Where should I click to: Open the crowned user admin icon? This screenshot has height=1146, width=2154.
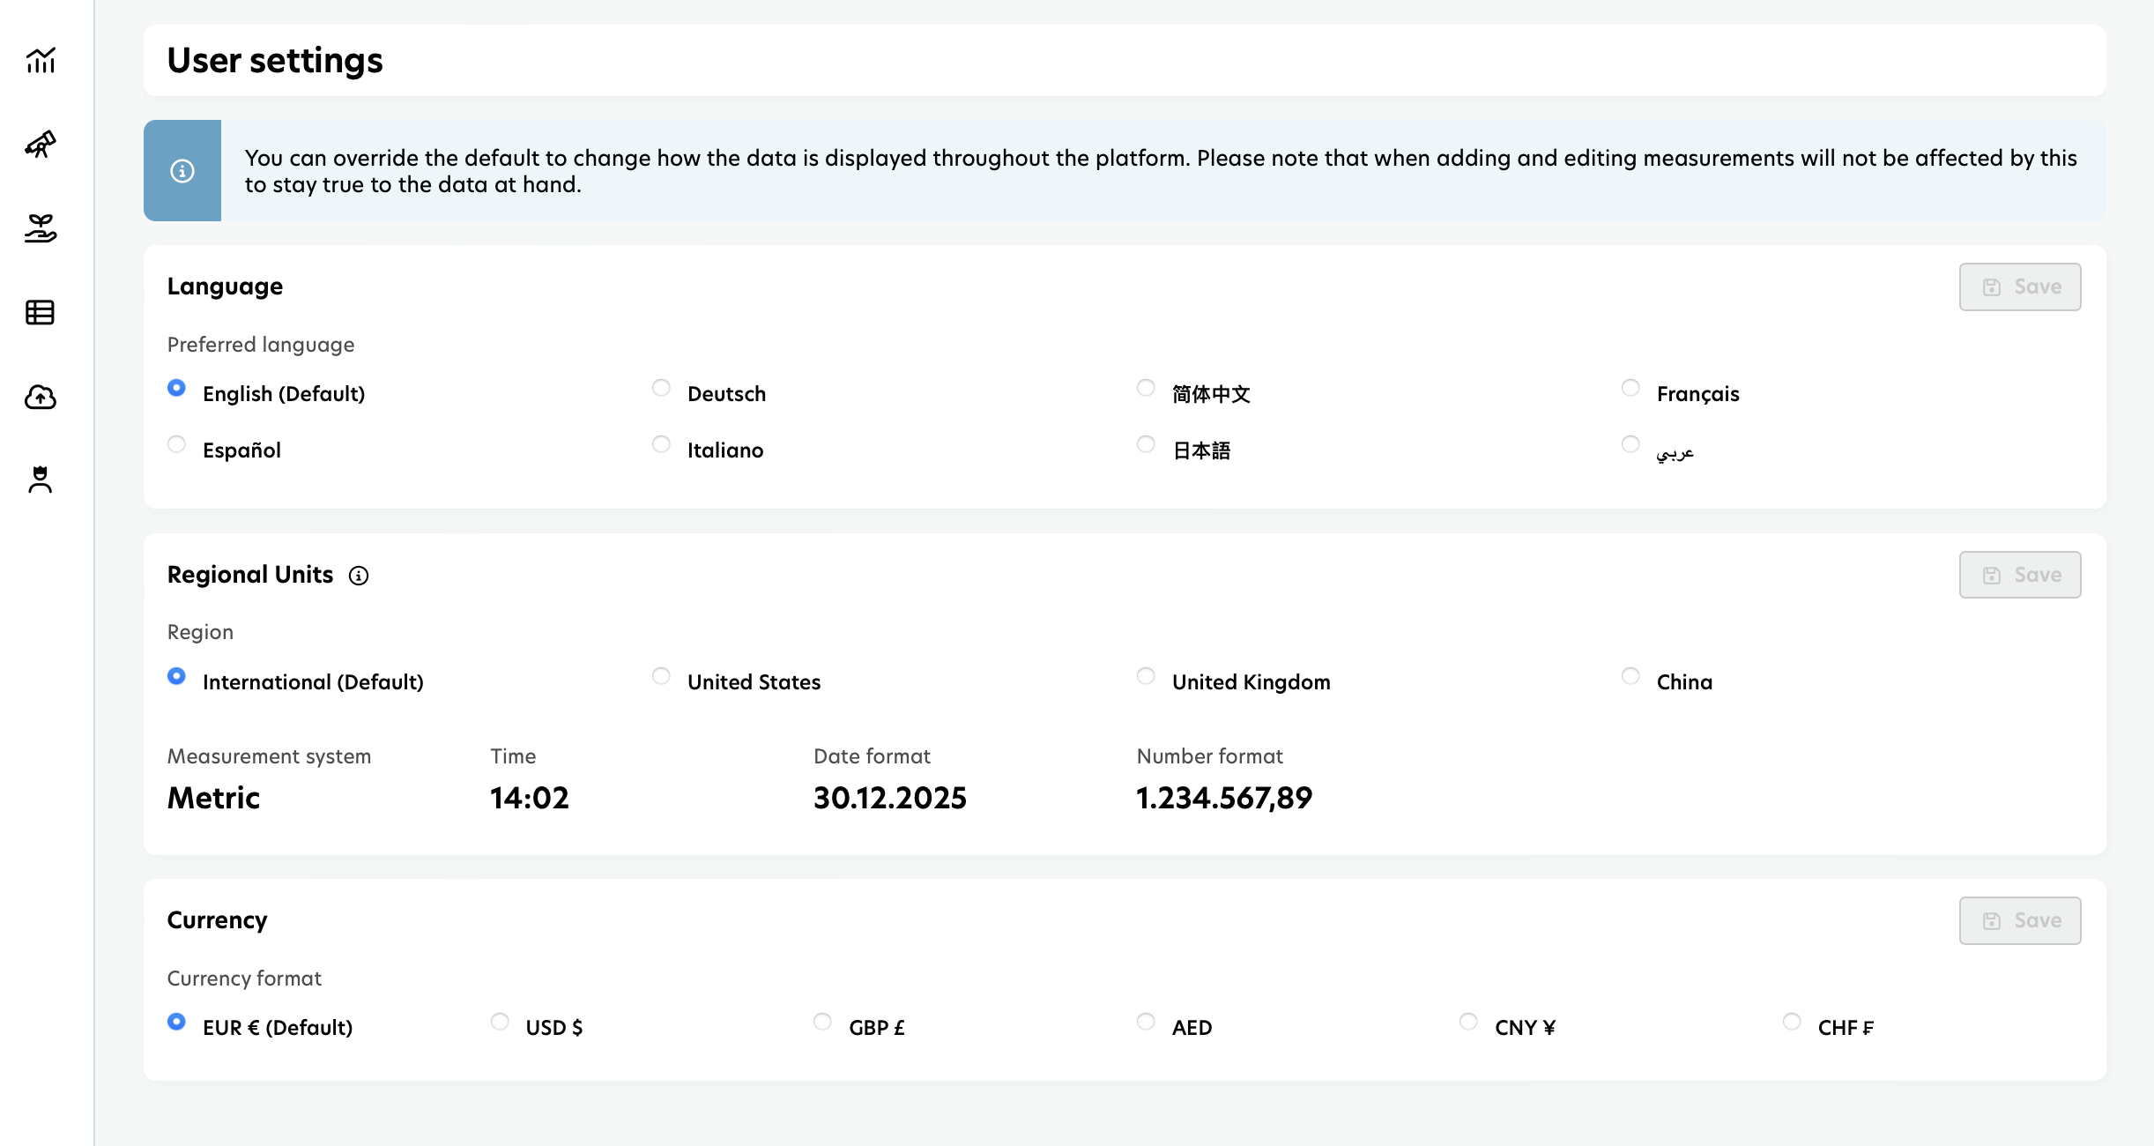tap(41, 480)
